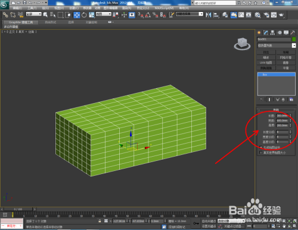Screen dimensions: 298x230
Task: Open the selection filter dropdown
Action: (x=34, y=14)
